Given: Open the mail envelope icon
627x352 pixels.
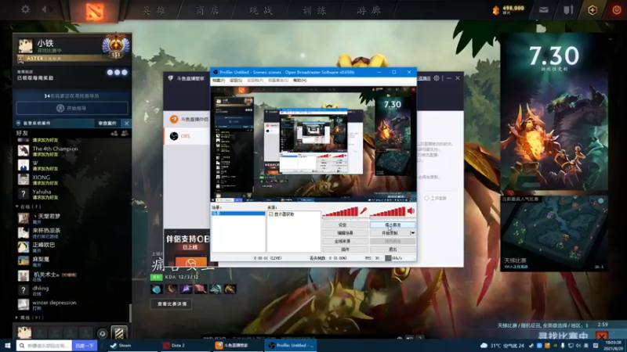Looking at the screenshot, I should 543,10.
